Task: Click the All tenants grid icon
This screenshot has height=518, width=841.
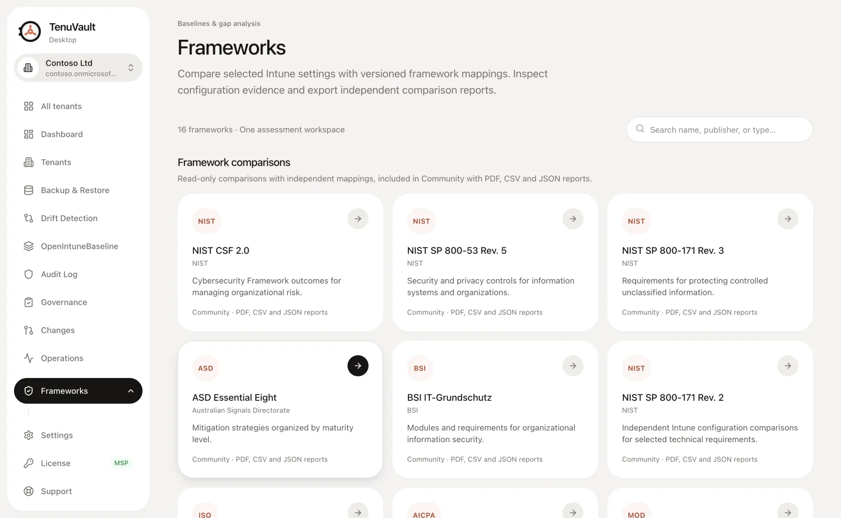Action: [x=29, y=106]
